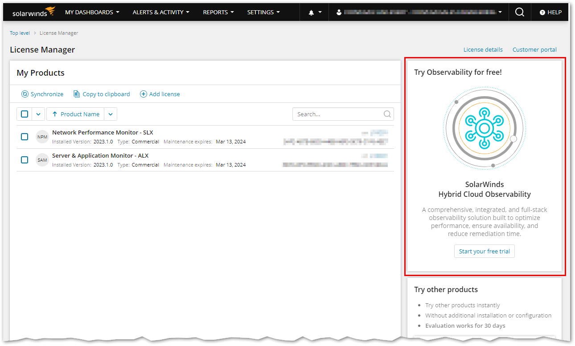
Task: Open the Alerts & Activity menu
Action: [x=161, y=12]
